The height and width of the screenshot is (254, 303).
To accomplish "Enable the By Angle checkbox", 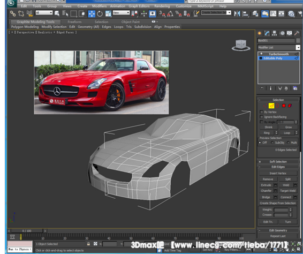I will 262,122.
